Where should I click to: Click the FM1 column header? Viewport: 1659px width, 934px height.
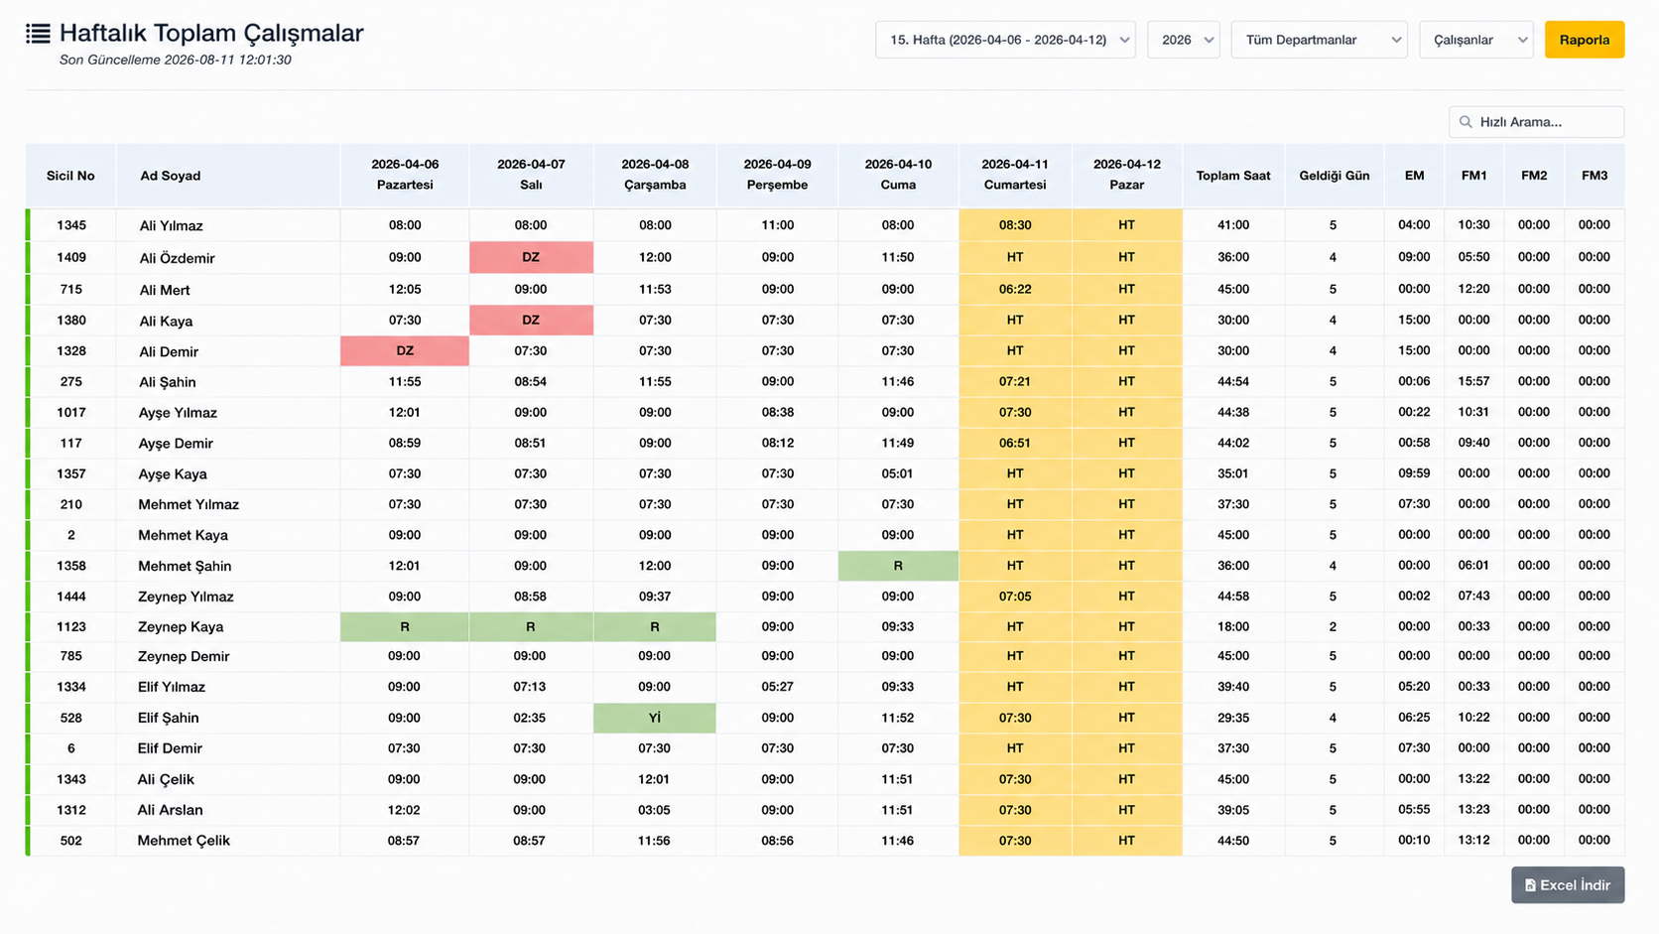click(1474, 176)
